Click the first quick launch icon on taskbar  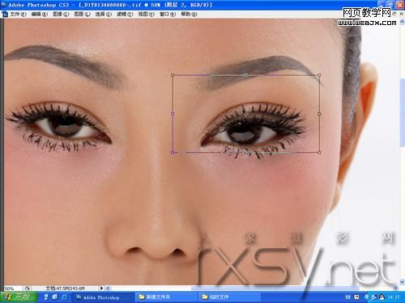click(46, 297)
